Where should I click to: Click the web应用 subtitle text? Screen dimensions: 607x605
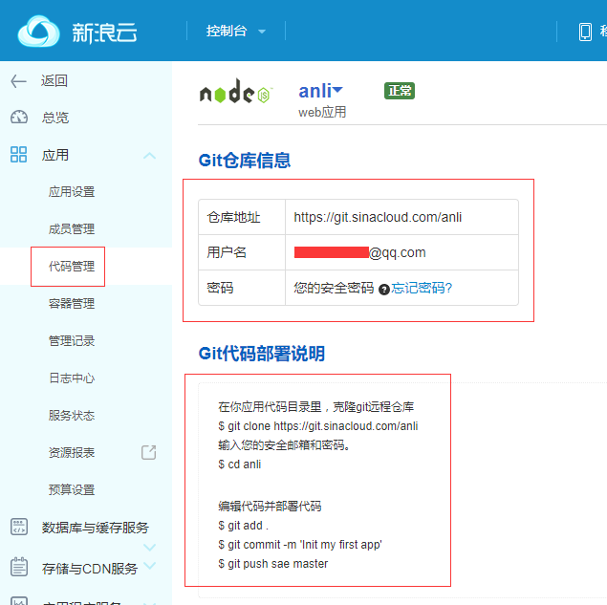(x=322, y=112)
